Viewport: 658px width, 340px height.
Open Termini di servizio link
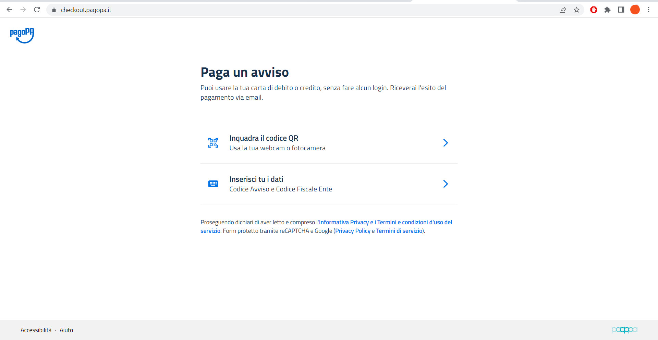(x=399, y=231)
